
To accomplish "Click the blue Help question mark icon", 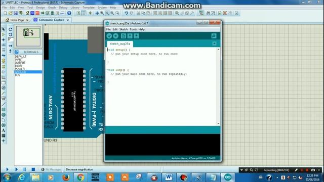I will [x=69, y=13].
